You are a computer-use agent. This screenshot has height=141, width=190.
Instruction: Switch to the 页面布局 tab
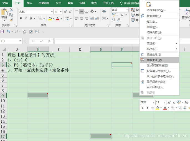coord(44,3)
